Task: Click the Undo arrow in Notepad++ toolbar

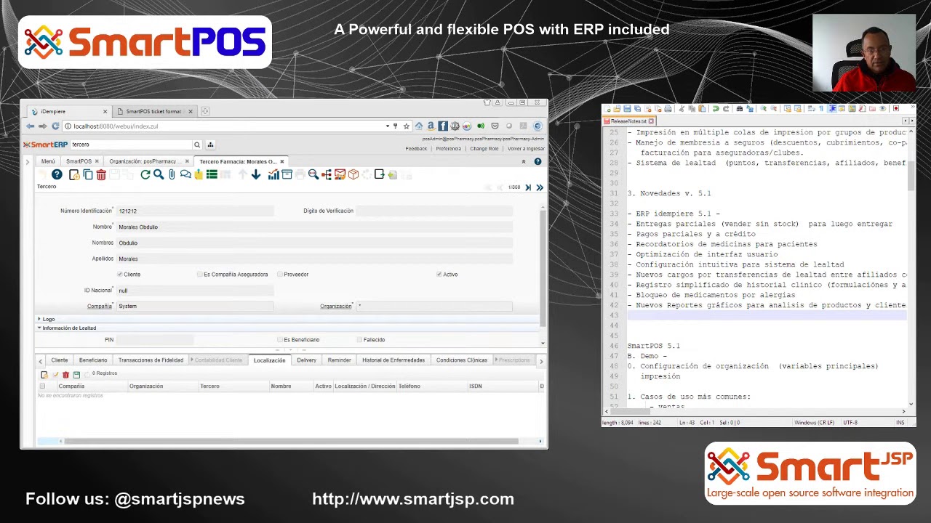Action: pyautogui.click(x=716, y=109)
